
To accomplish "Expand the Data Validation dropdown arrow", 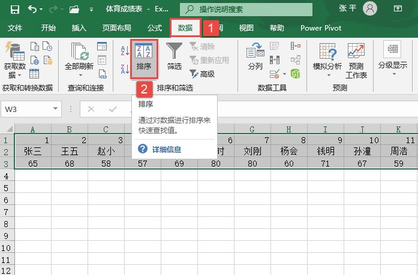I will 284,74.
